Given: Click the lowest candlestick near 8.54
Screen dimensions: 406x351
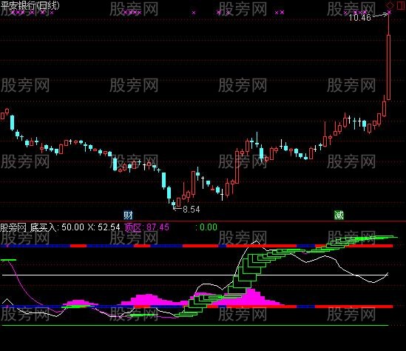Looking at the screenshot, I should [174, 204].
